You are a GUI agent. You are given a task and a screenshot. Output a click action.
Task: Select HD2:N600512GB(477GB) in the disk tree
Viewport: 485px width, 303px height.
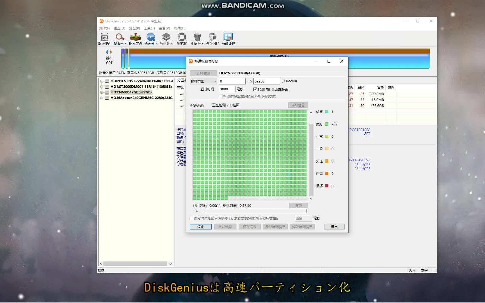131,92
